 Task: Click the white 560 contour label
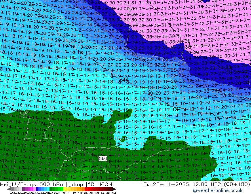pos(103,158)
